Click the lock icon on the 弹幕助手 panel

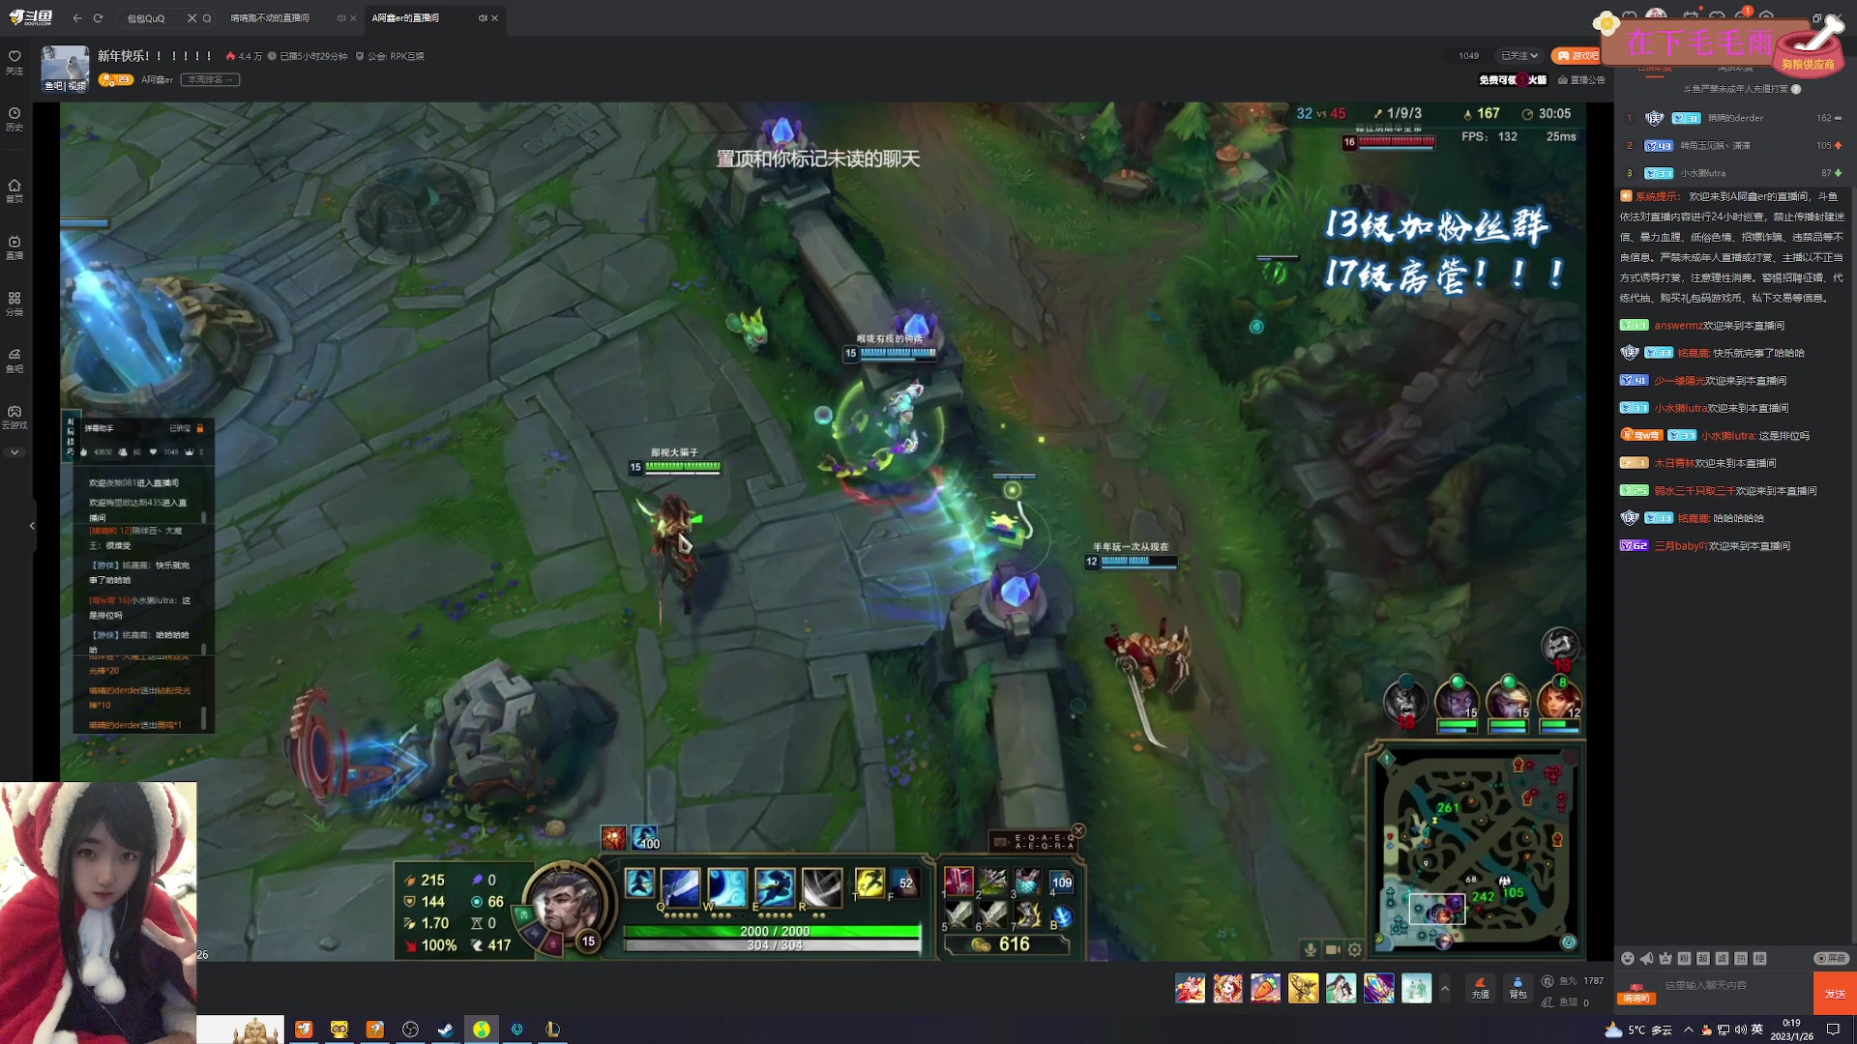point(200,428)
